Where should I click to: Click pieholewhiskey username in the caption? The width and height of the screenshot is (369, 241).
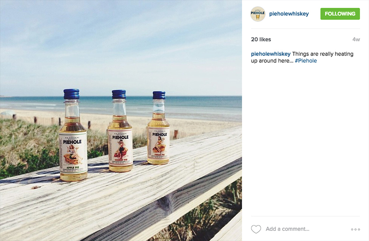[271, 54]
